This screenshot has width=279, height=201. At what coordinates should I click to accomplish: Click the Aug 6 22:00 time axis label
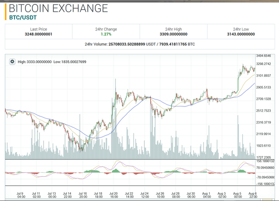click(x=253, y=195)
